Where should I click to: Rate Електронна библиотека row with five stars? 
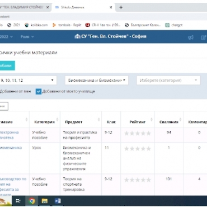149,133
